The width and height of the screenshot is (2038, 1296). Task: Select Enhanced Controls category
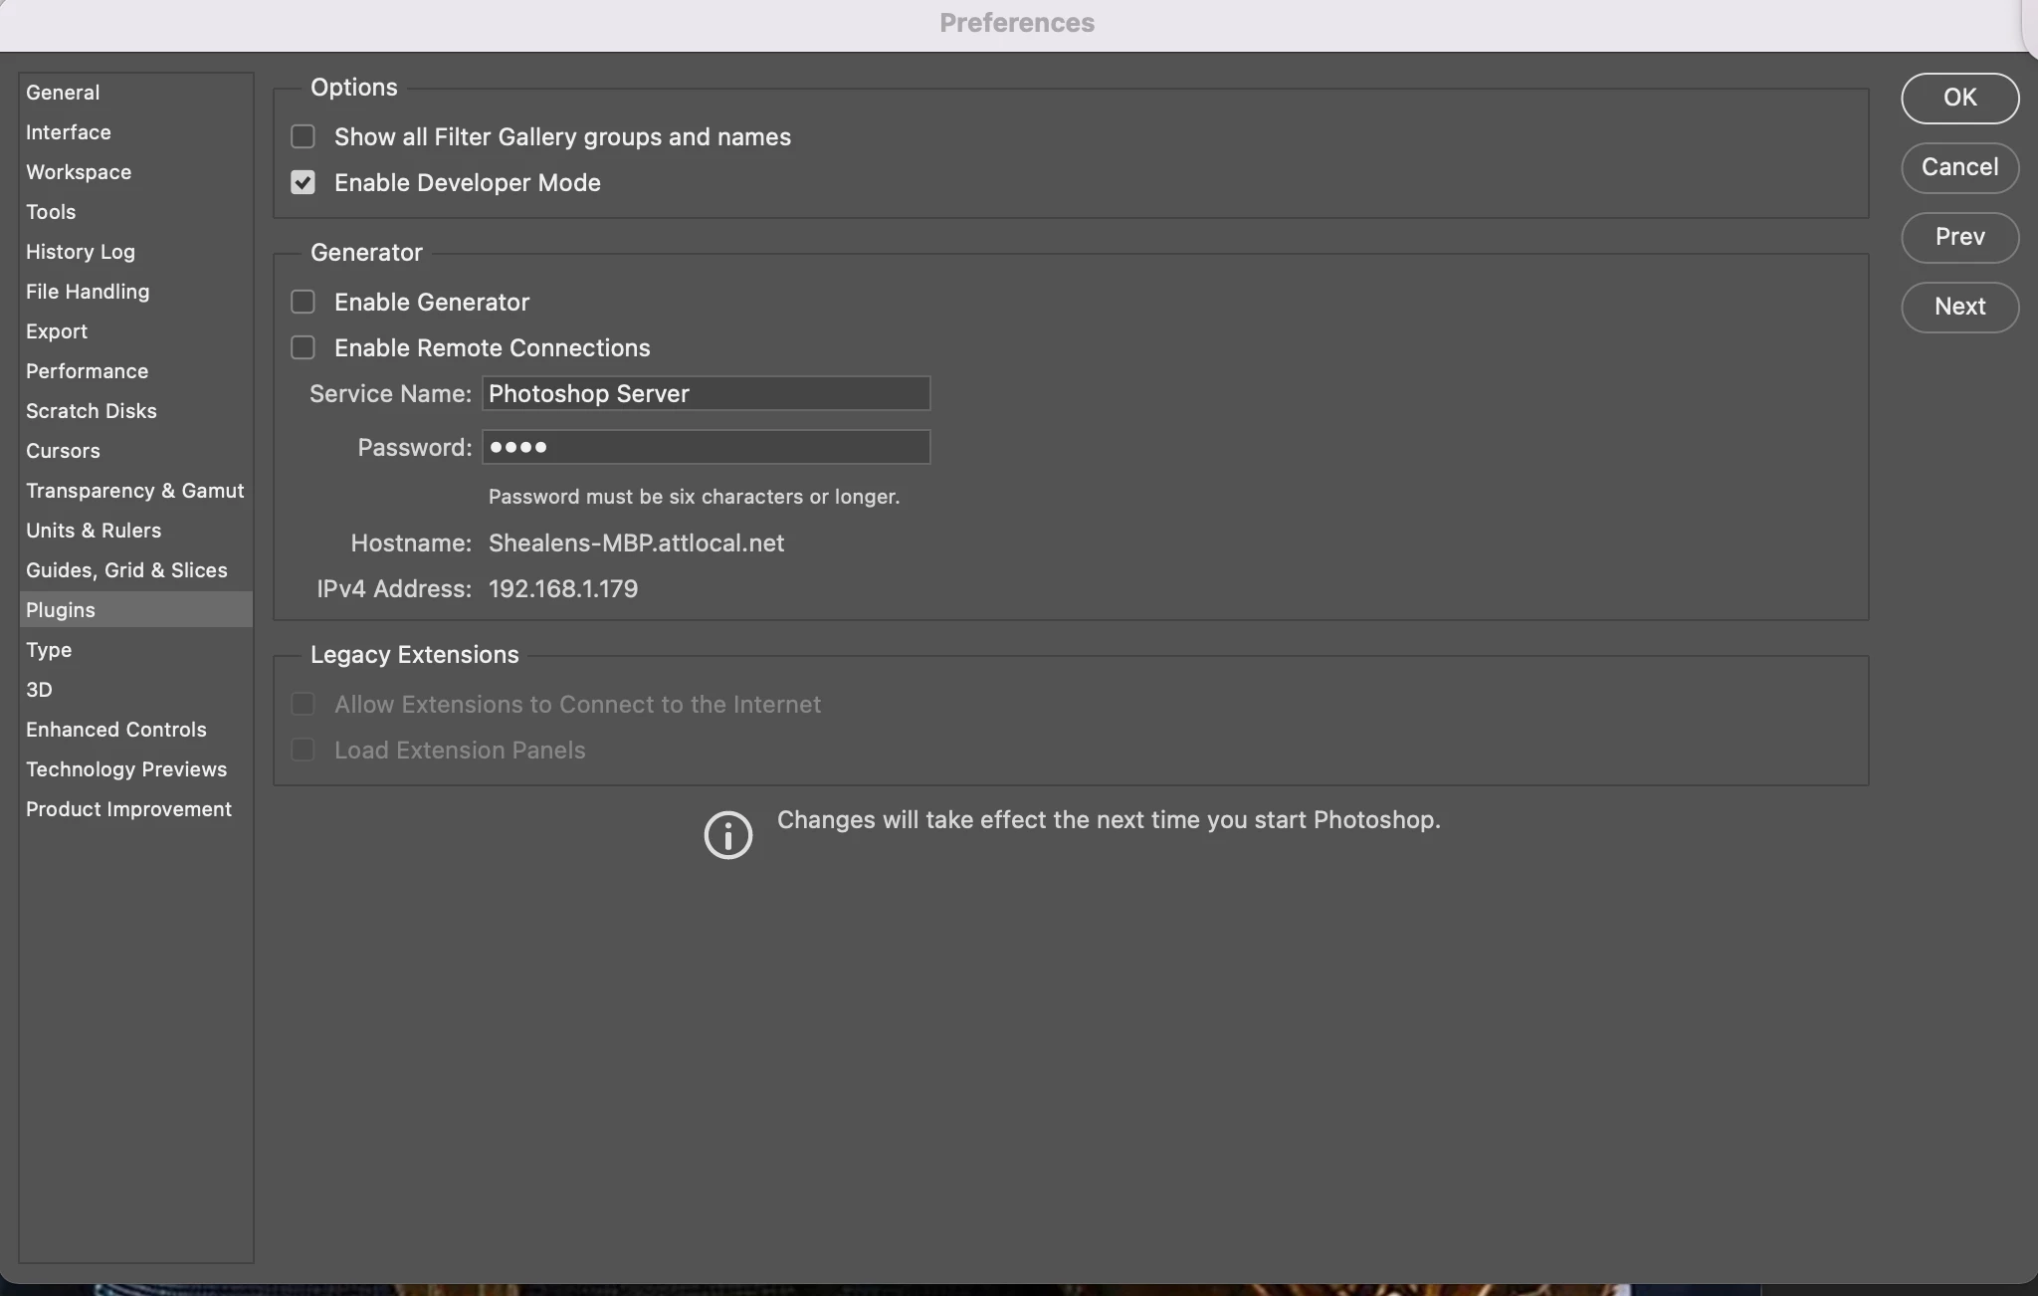(116, 730)
